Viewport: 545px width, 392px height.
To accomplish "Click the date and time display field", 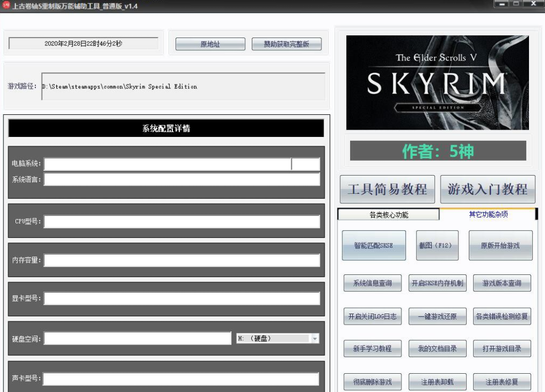I will point(83,44).
